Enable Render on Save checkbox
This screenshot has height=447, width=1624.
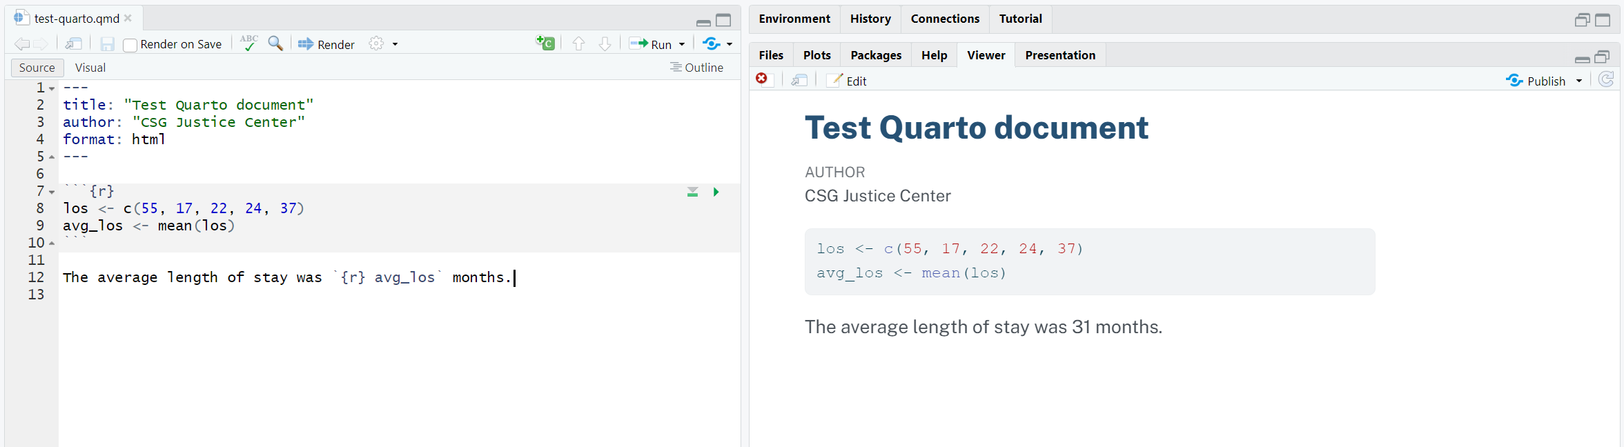(x=130, y=46)
